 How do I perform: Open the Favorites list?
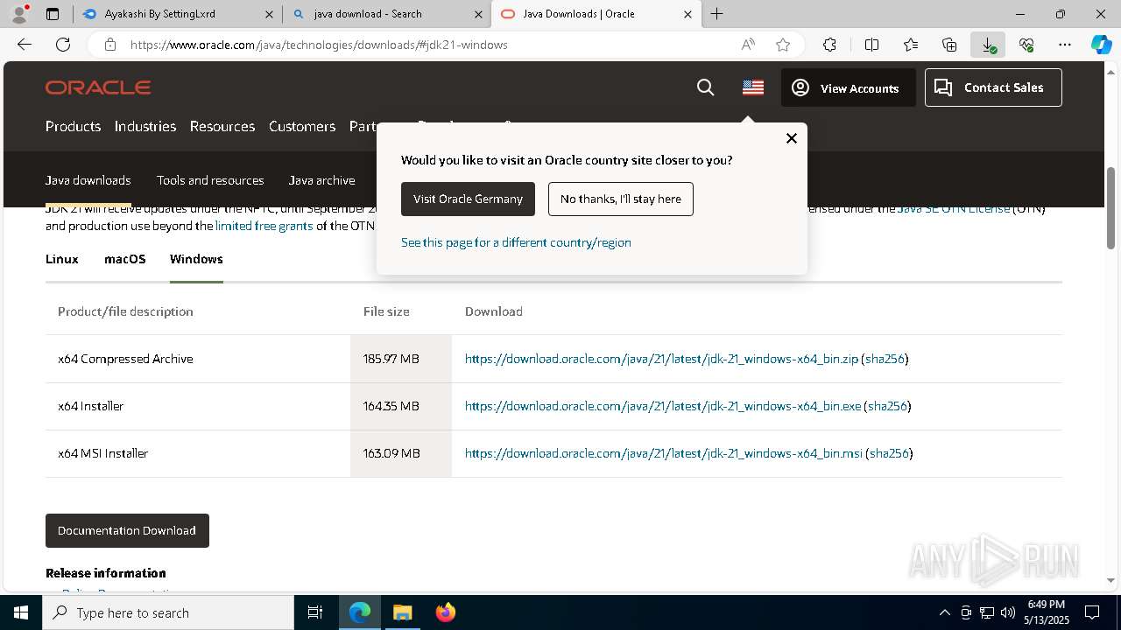(x=911, y=45)
